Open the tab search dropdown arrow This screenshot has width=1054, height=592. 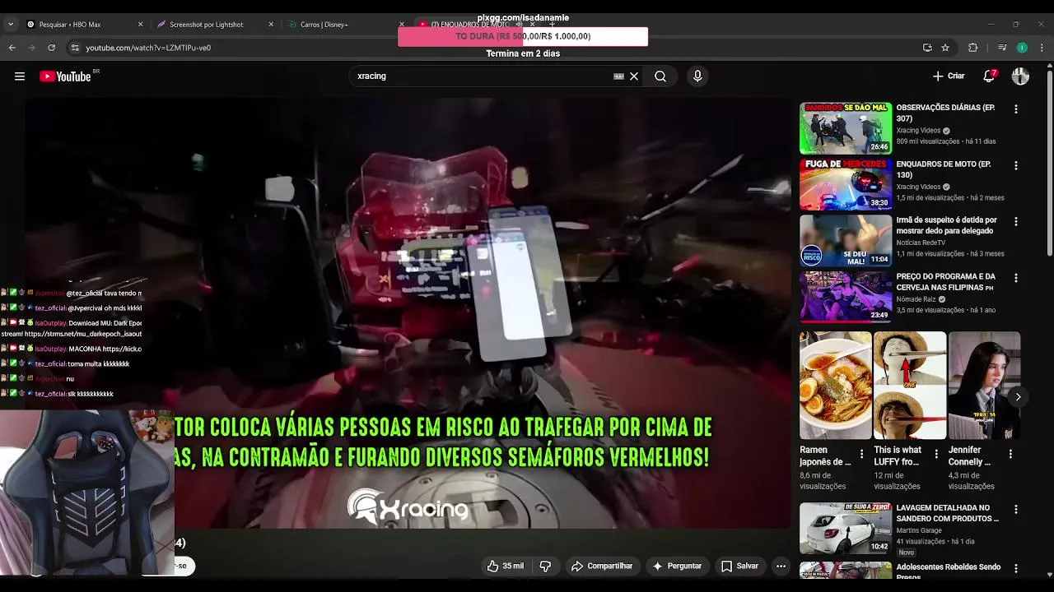click(x=11, y=25)
